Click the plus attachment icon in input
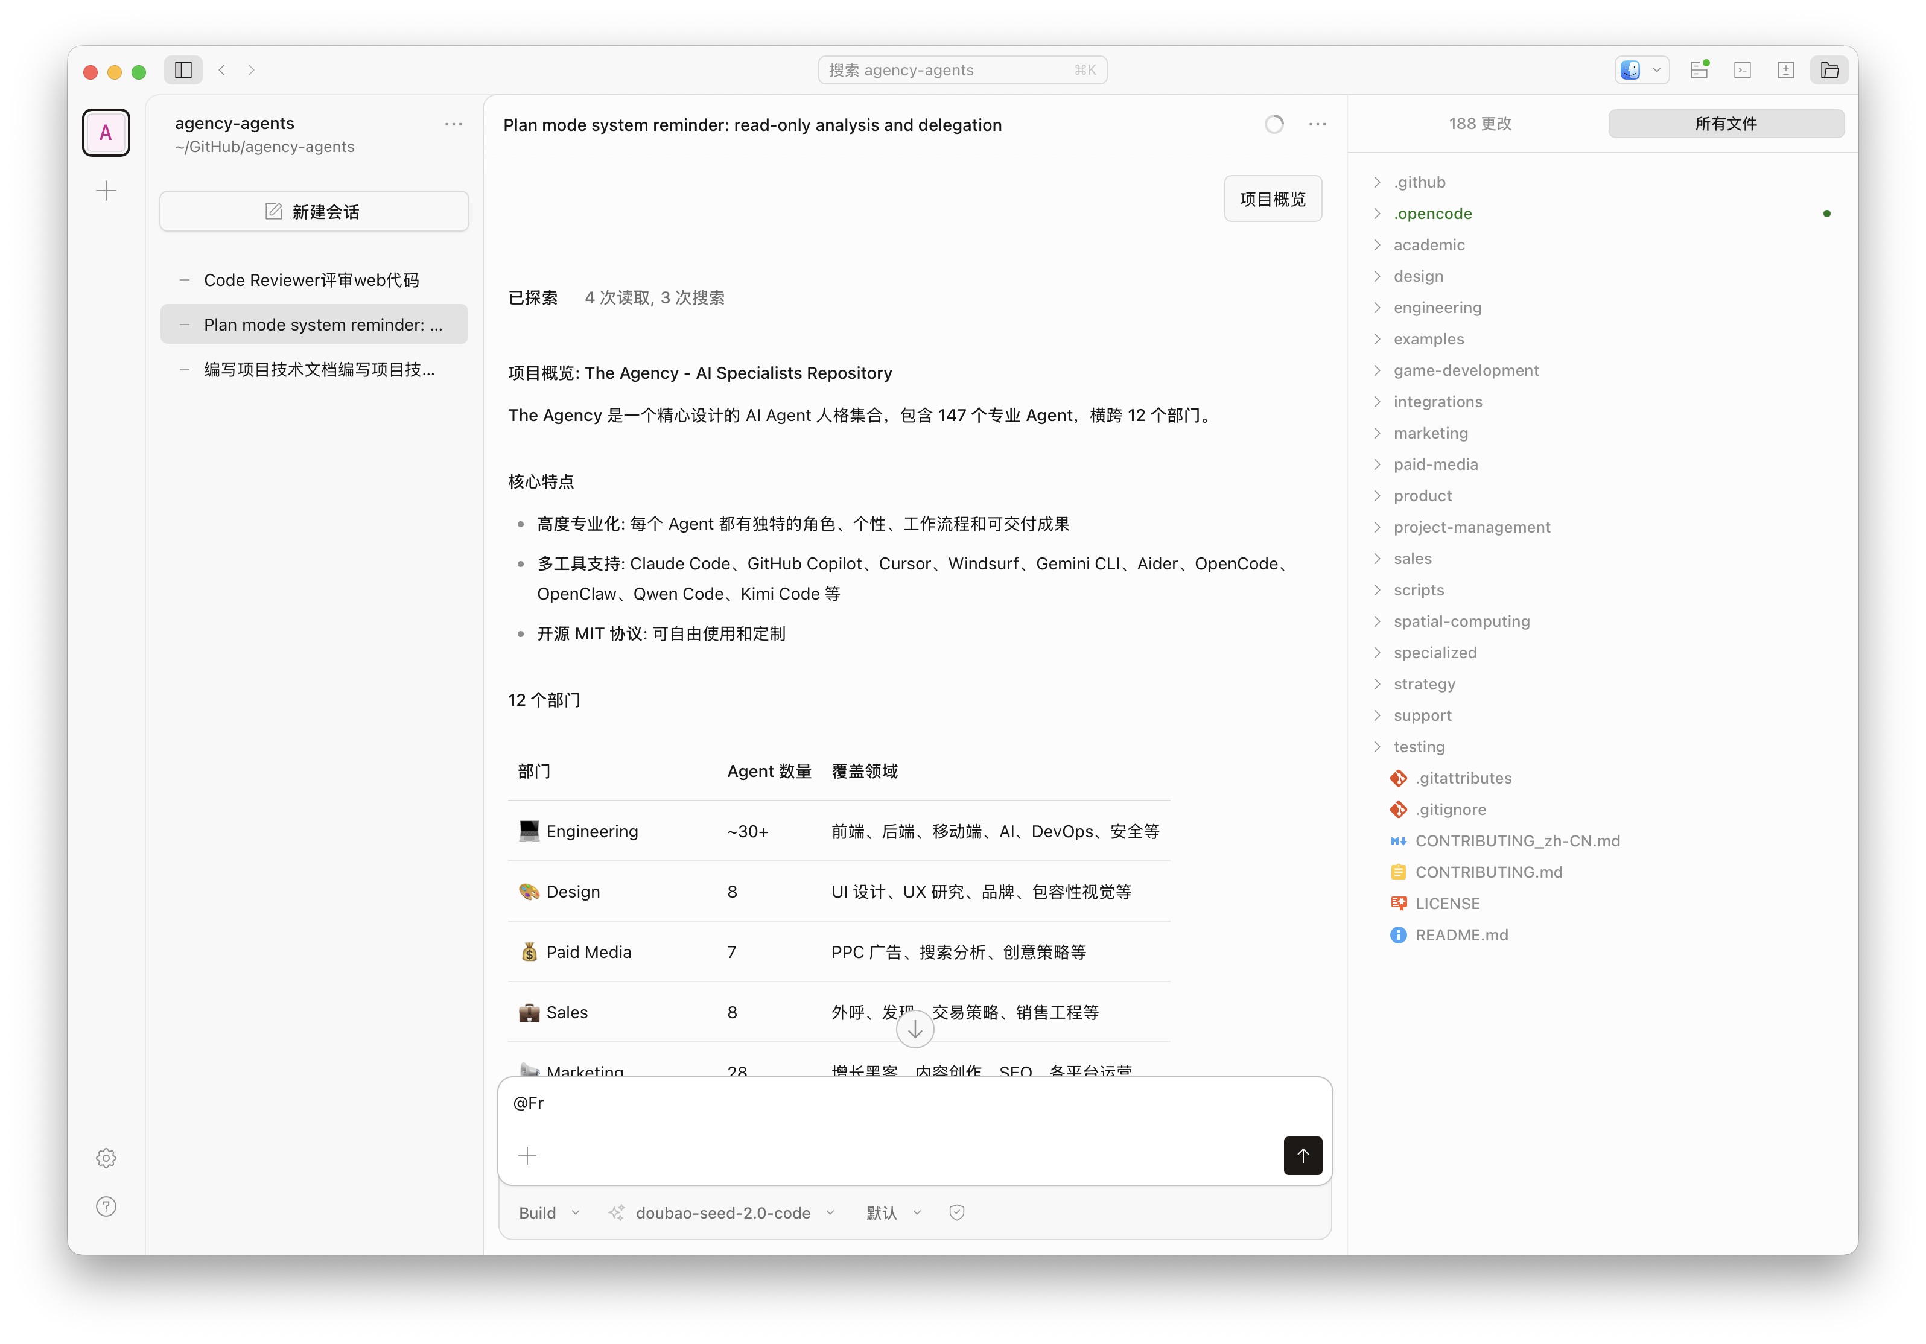 point(527,1155)
